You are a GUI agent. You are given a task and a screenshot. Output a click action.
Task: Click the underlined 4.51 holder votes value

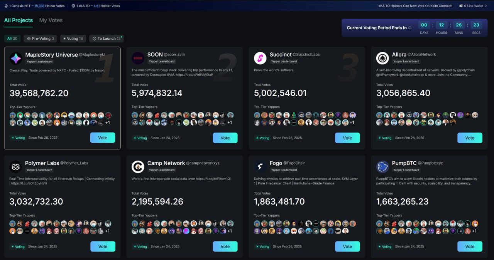pyautogui.click(x=96, y=6)
